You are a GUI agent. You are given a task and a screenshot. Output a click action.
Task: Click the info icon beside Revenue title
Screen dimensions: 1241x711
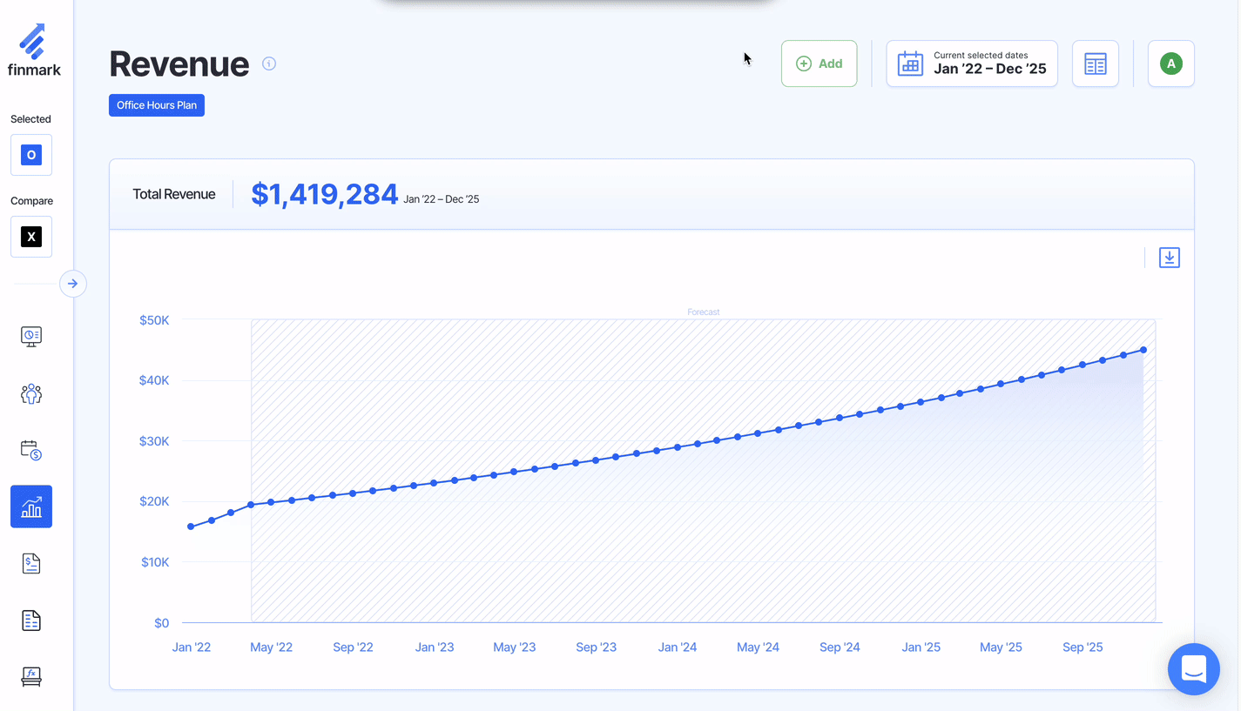click(269, 64)
